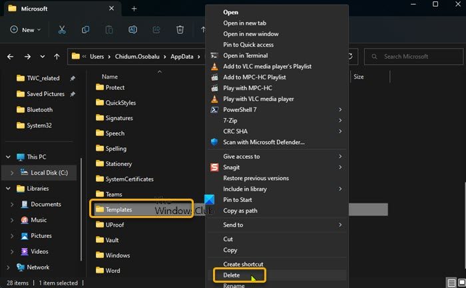Go forward with the right arrow
Screen dimensions: 466x288
(27, 57)
